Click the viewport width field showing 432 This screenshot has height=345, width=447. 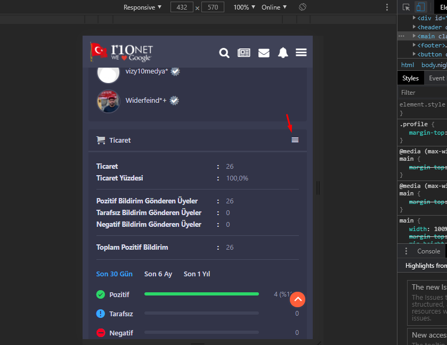pyautogui.click(x=182, y=7)
